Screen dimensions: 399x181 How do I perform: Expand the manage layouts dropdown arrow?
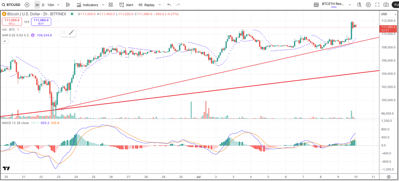click(x=349, y=5)
